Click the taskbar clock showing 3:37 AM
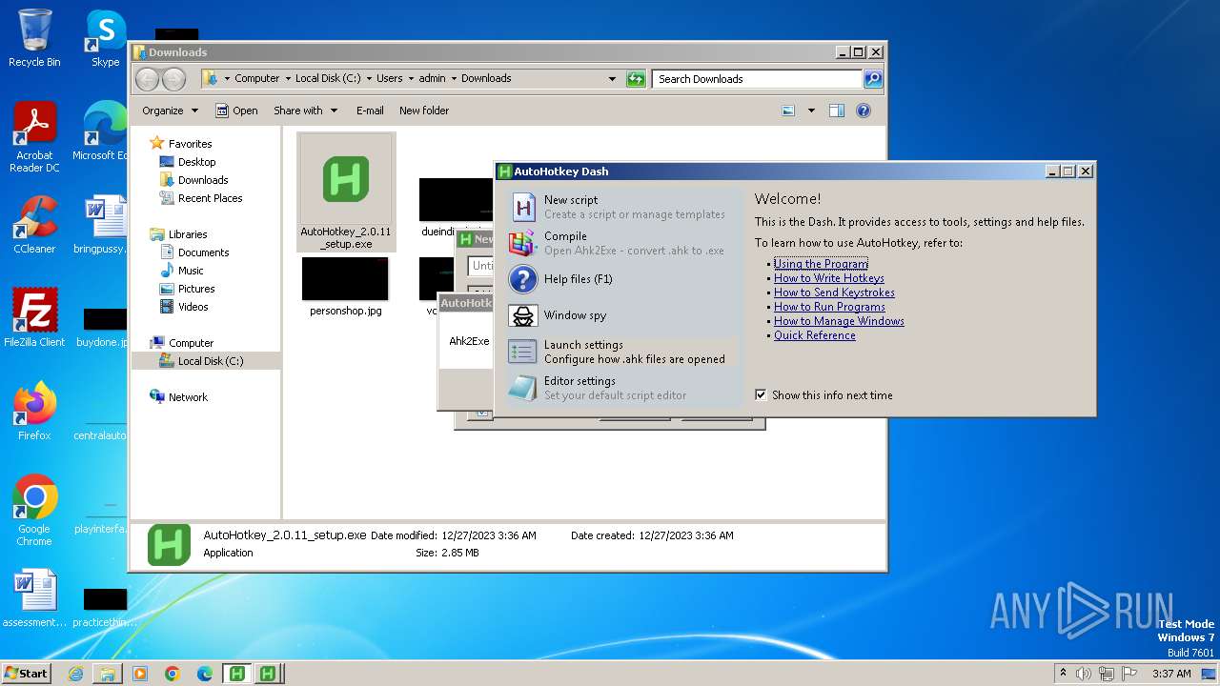This screenshot has width=1220, height=686. tap(1171, 674)
